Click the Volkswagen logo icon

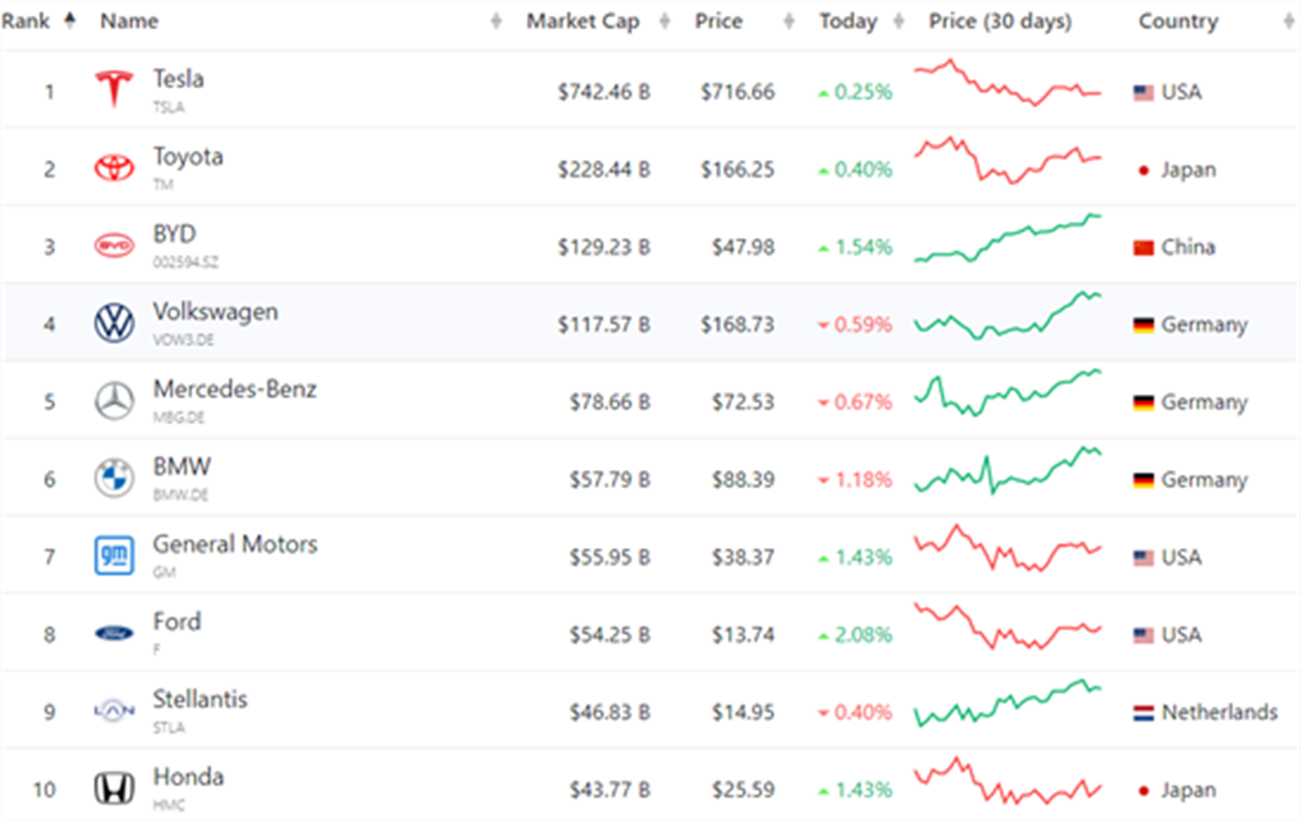[114, 323]
